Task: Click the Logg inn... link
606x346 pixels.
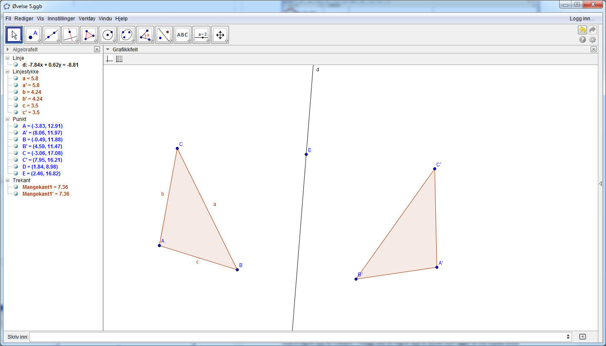Action: point(582,19)
